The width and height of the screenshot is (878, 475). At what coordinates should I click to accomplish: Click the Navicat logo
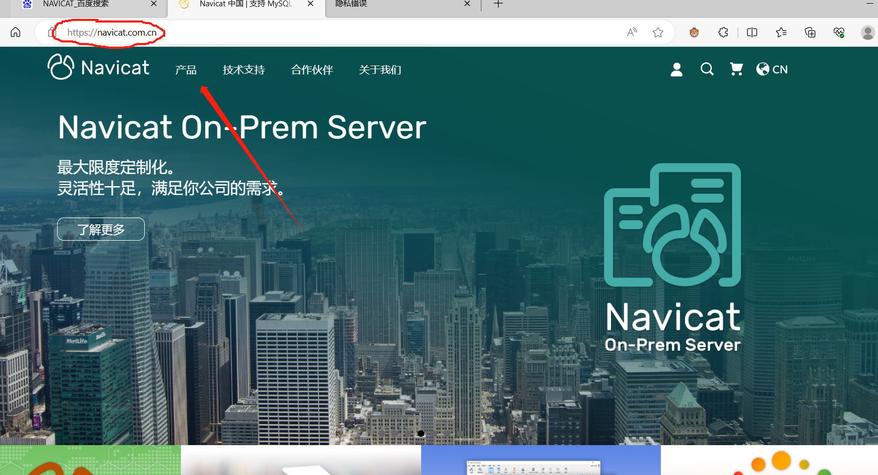[x=99, y=67]
